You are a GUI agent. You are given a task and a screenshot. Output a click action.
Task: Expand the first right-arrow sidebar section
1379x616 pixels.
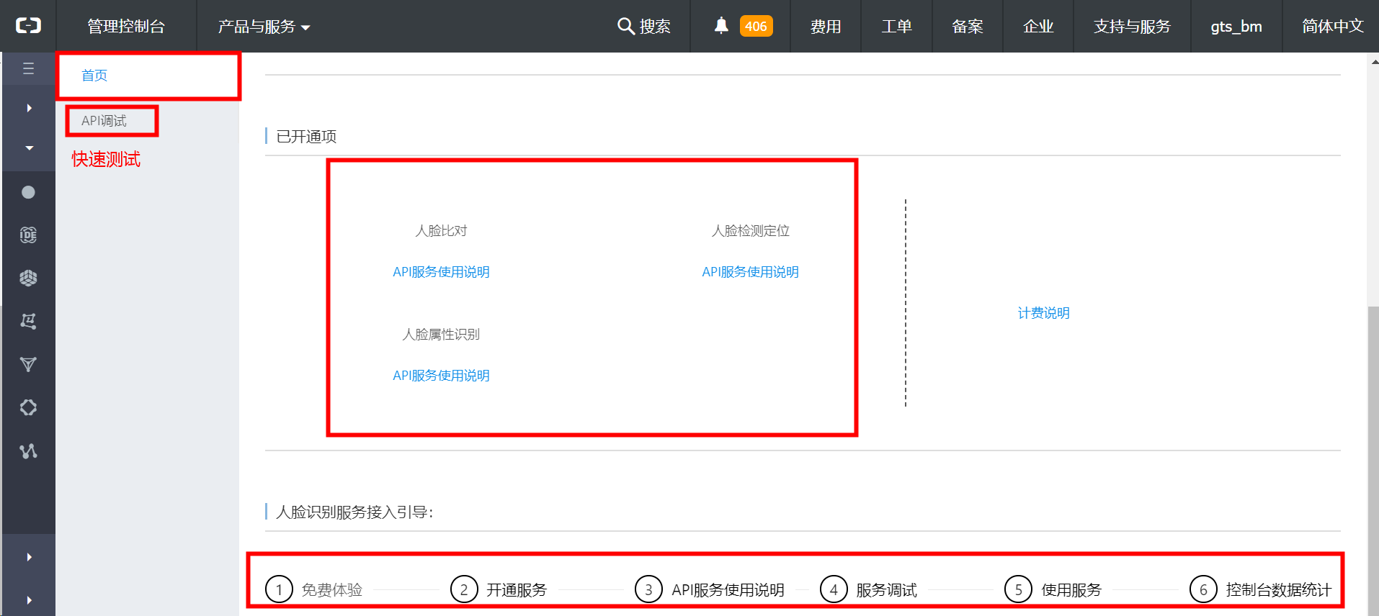tap(29, 108)
